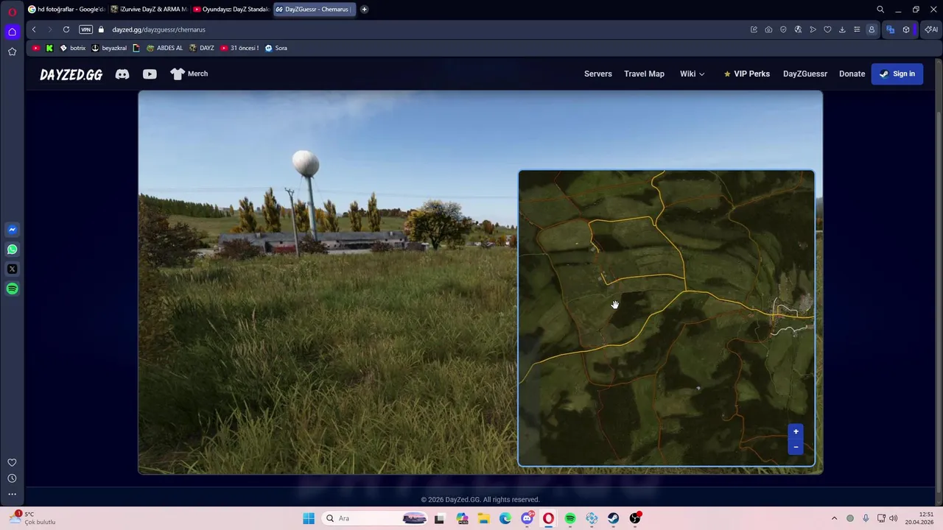The image size is (943, 530).
Task: Open '31 öncesi !' bookmark
Action: pos(239,48)
